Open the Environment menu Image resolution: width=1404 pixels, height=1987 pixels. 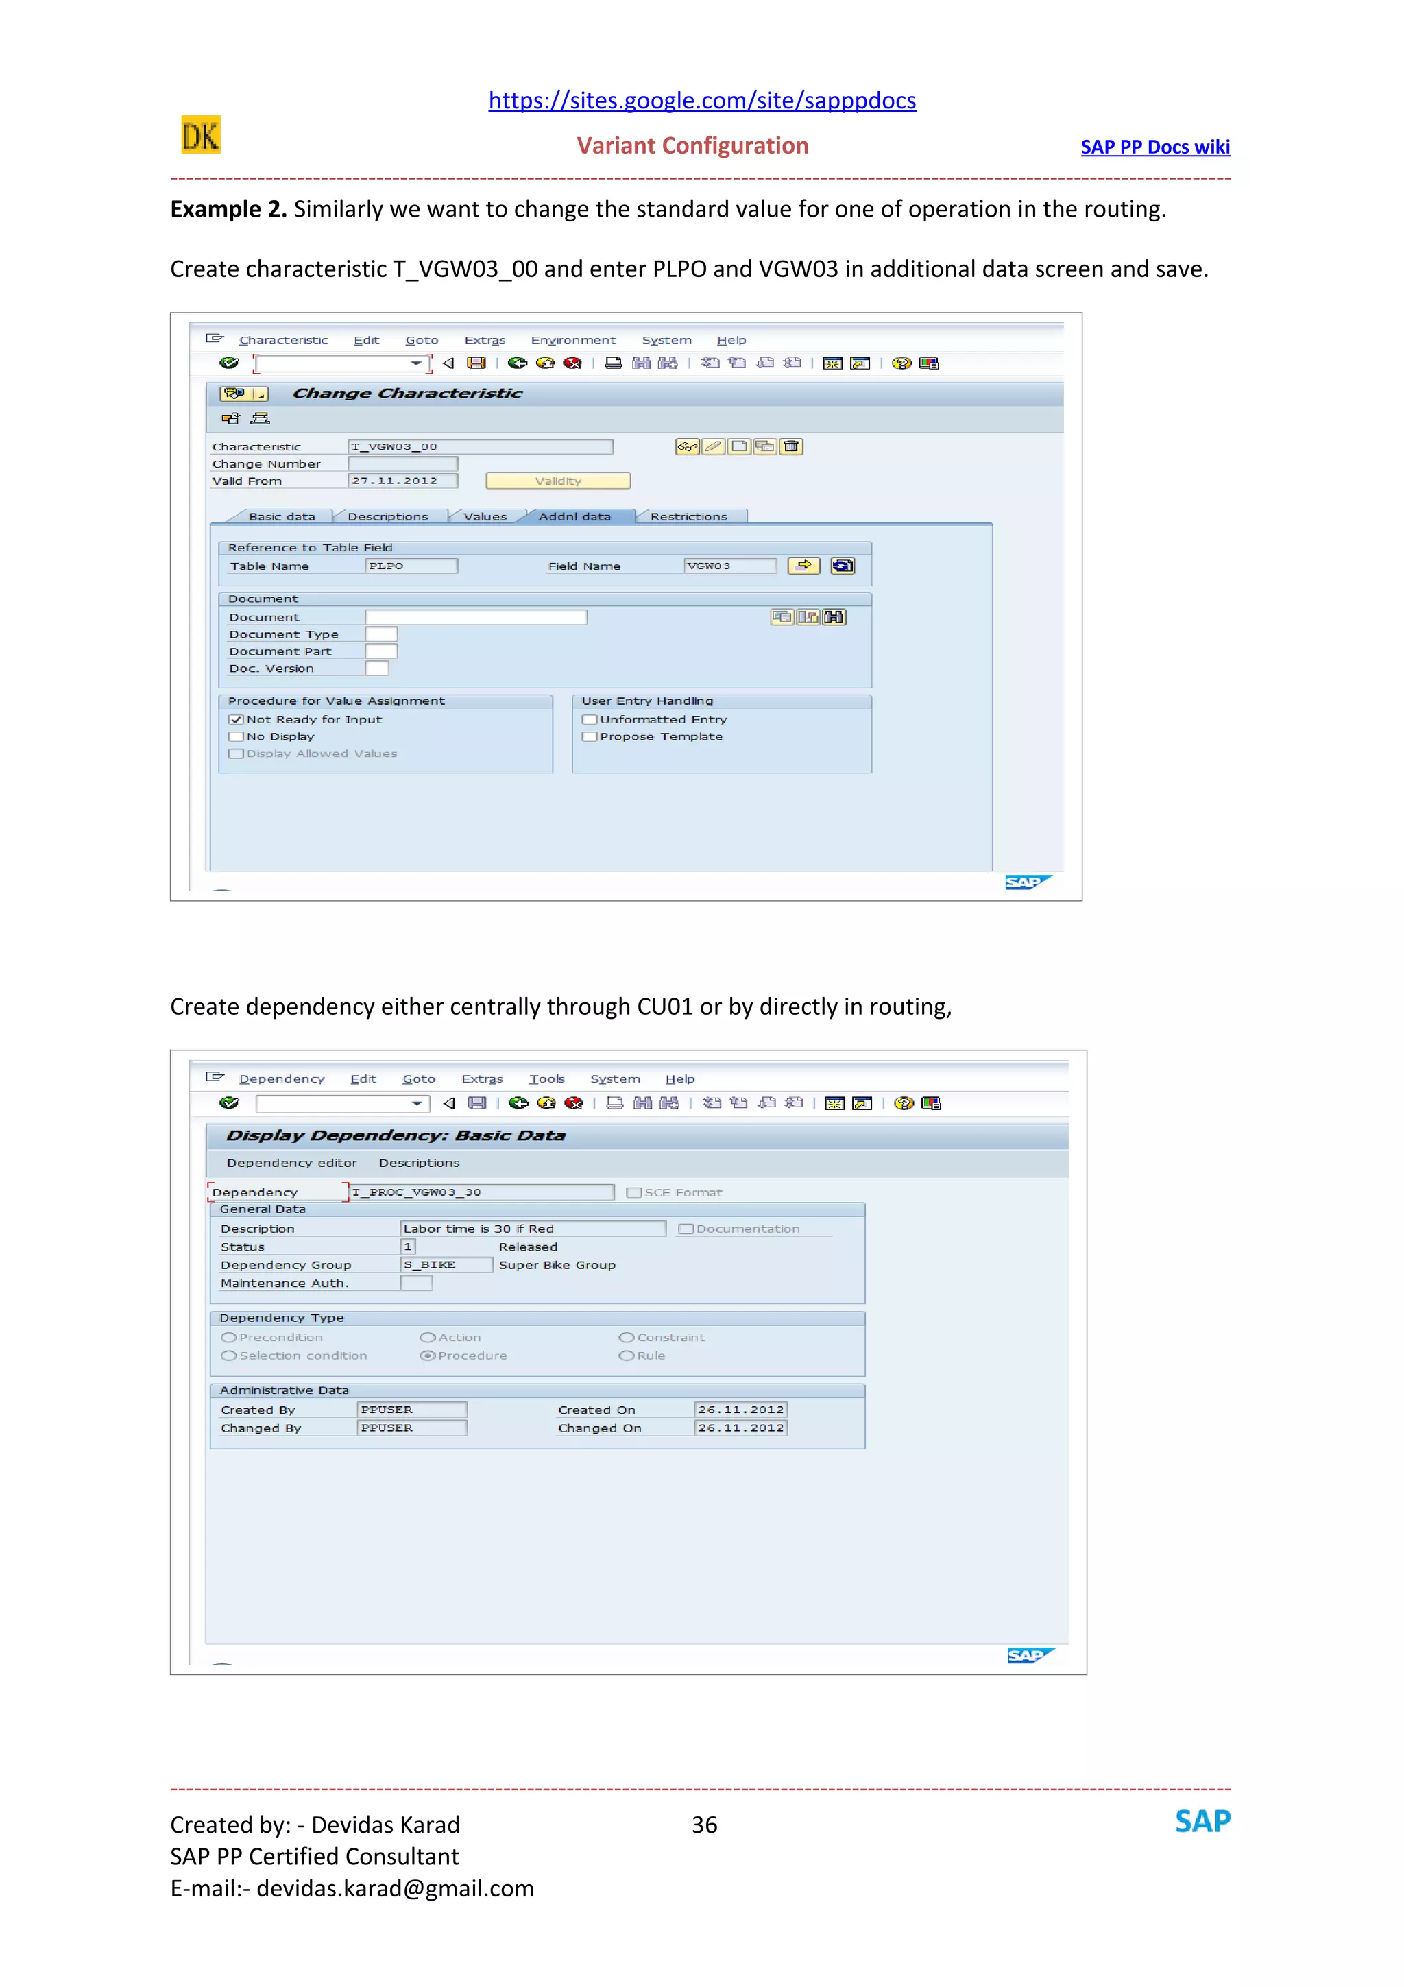(574, 340)
